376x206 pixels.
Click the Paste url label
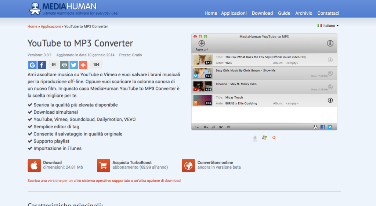202,49
